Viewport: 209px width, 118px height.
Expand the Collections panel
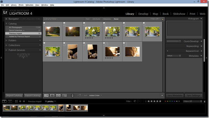click(6, 45)
